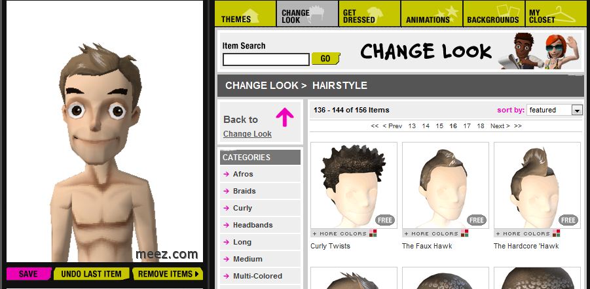Choose The Hardcore 'Hawk hairstyle image
Viewport: 590px width, 289px height.
click(538, 185)
